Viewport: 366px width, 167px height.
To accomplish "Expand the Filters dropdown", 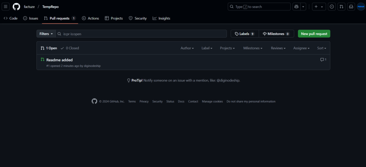I will coord(46,34).
